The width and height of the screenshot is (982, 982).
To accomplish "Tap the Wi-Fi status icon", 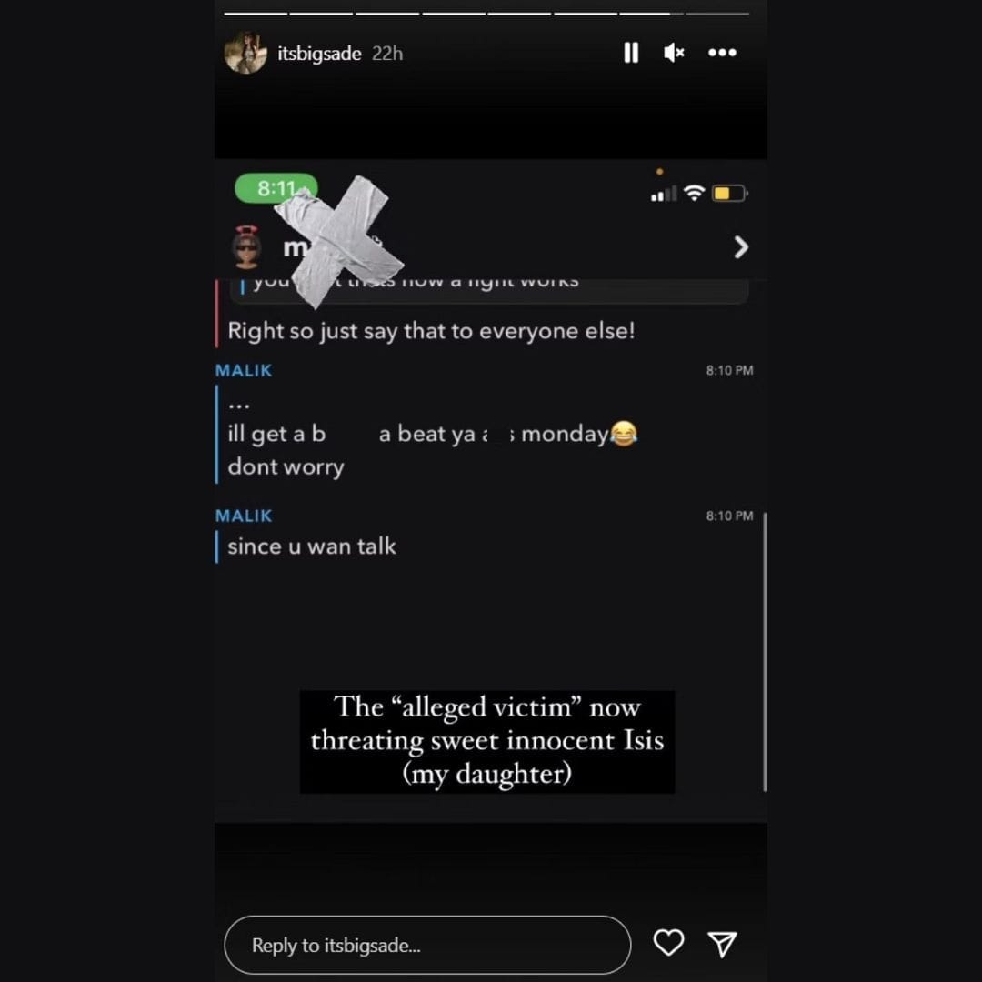I will (x=694, y=192).
